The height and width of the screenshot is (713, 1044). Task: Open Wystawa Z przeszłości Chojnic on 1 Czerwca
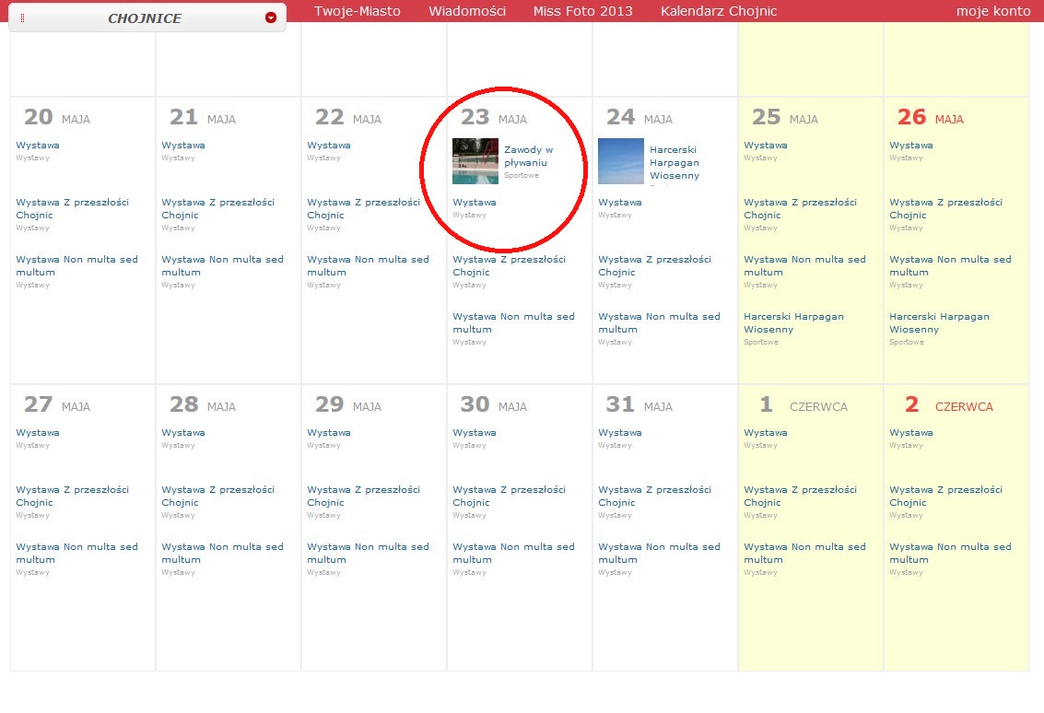coord(801,496)
